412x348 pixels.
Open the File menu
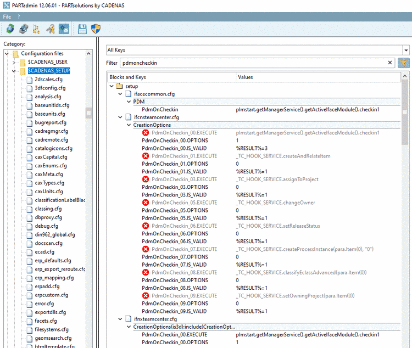coord(7,17)
